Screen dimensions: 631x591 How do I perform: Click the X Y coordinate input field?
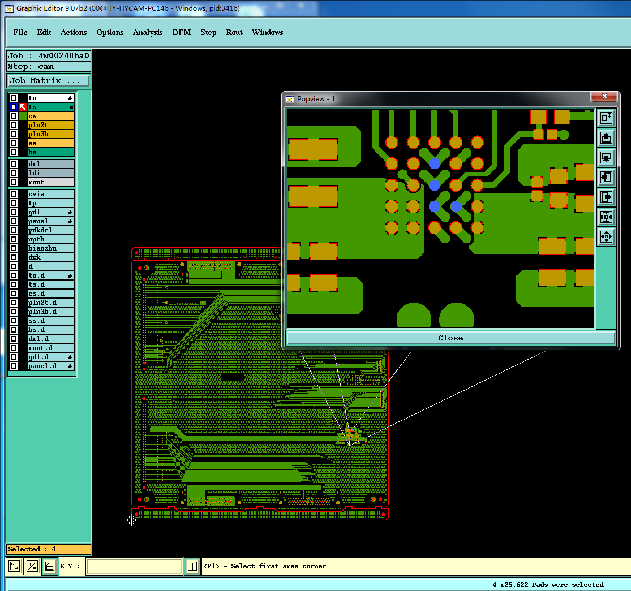pyautogui.click(x=135, y=567)
